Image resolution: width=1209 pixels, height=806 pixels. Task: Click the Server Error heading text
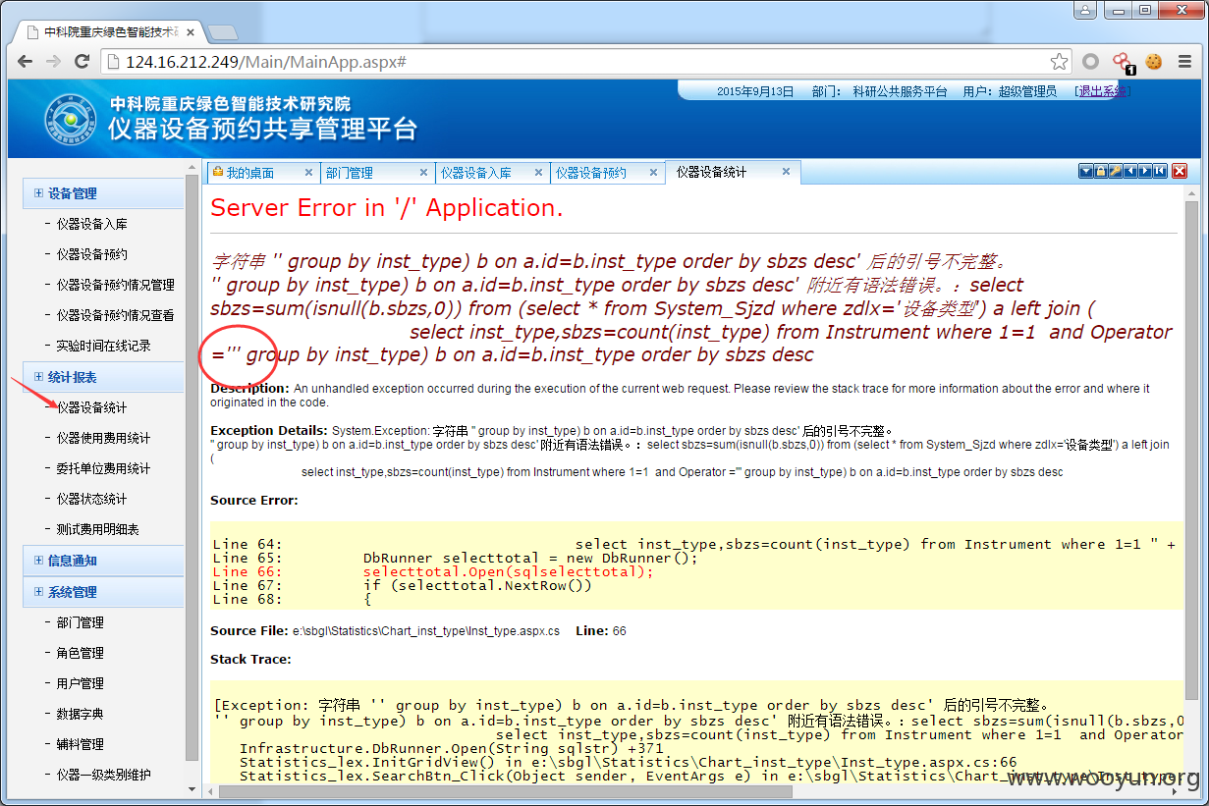(387, 208)
